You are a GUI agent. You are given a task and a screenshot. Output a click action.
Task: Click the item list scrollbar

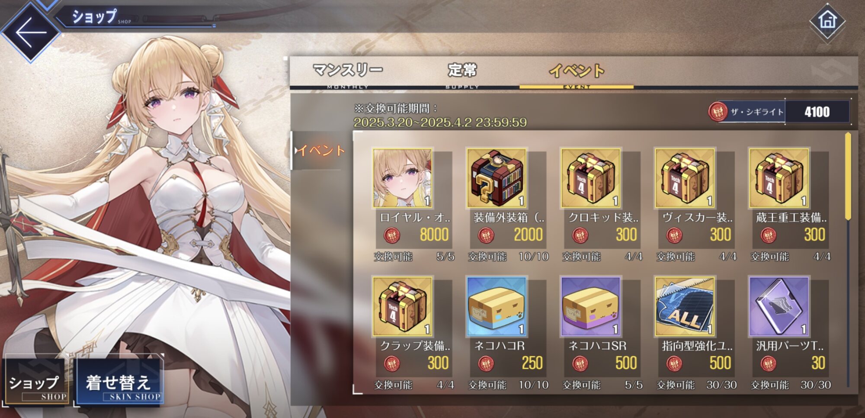click(848, 260)
